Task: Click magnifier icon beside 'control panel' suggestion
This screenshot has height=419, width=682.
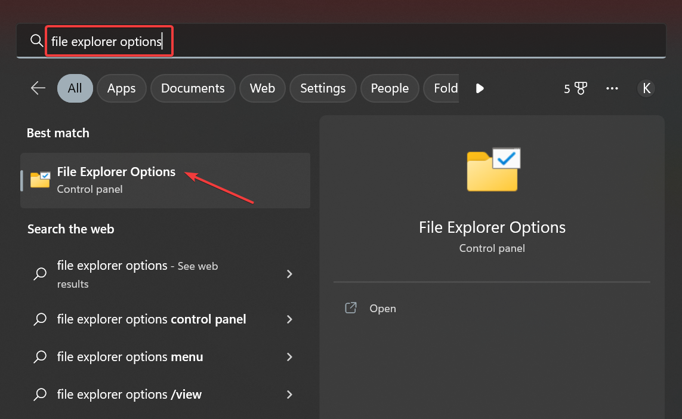Action: [40, 319]
